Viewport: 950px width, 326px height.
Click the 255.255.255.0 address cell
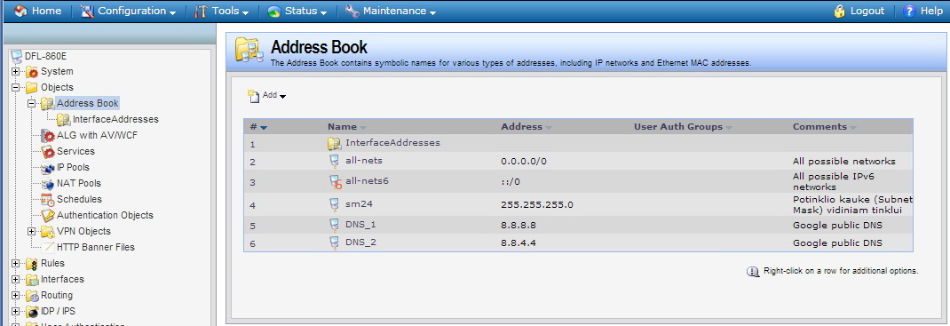(537, 205)
